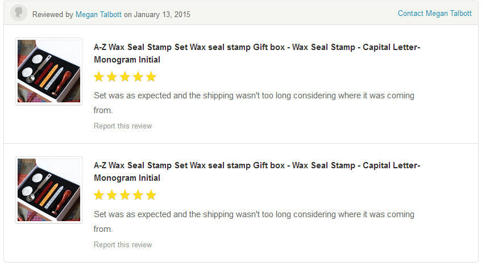The height and width of the screenshot is (274, 490).
Task: Open second wax seal stamp product thumbnail
Action: point(49,190)
